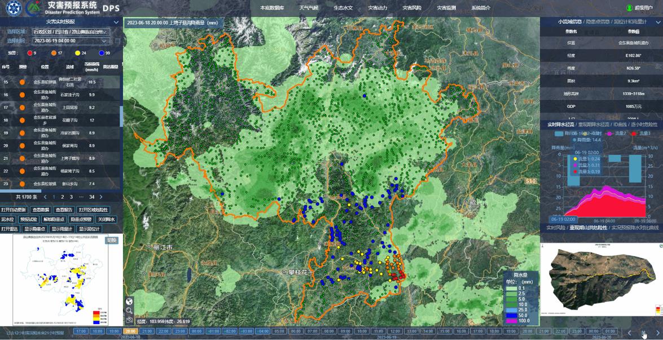Click the timeline next arrow at bottom right

[x=657, y=333]
